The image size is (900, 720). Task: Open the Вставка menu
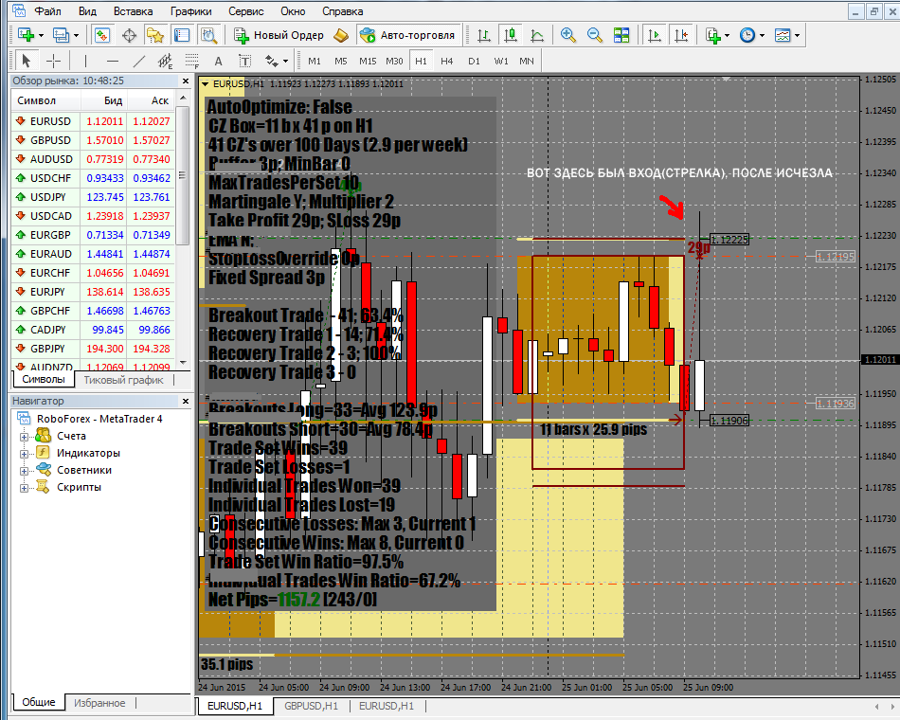134,11
